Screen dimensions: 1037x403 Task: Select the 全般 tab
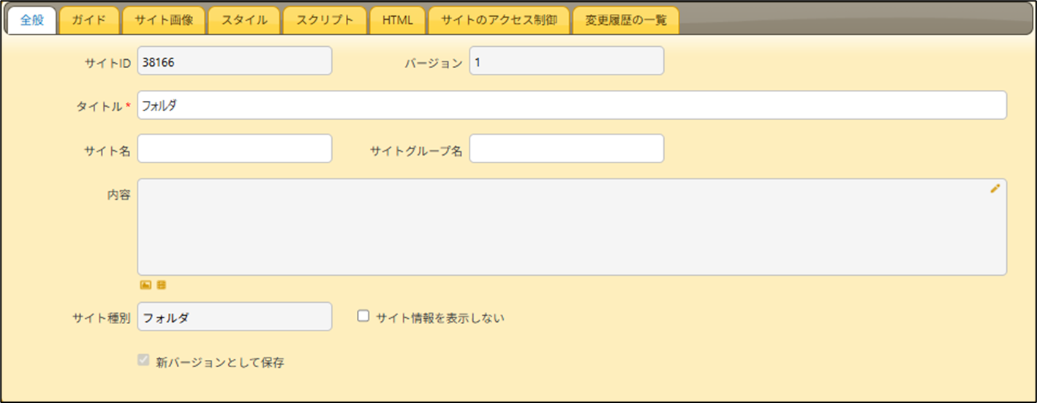point(32,20)
